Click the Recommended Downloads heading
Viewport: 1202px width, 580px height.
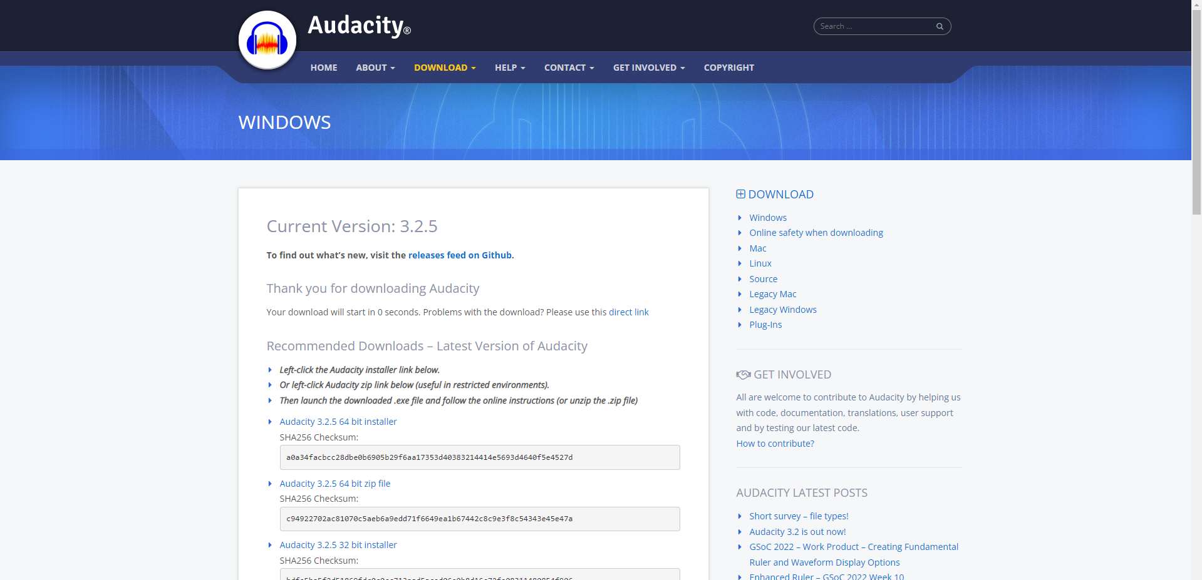point(427,346)
